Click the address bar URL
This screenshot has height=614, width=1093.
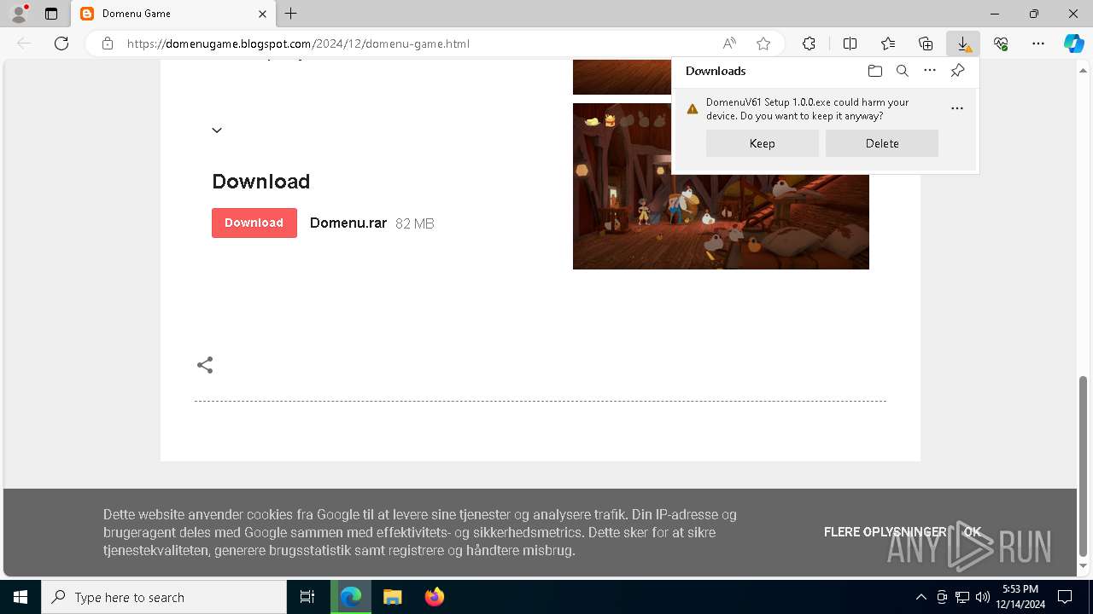tap(298, 43)
